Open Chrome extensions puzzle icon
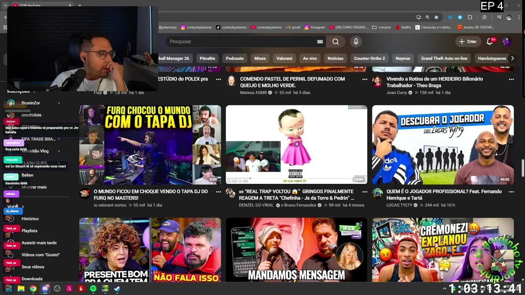This screenshot has width=525, height=295. [x=470, y=17]
